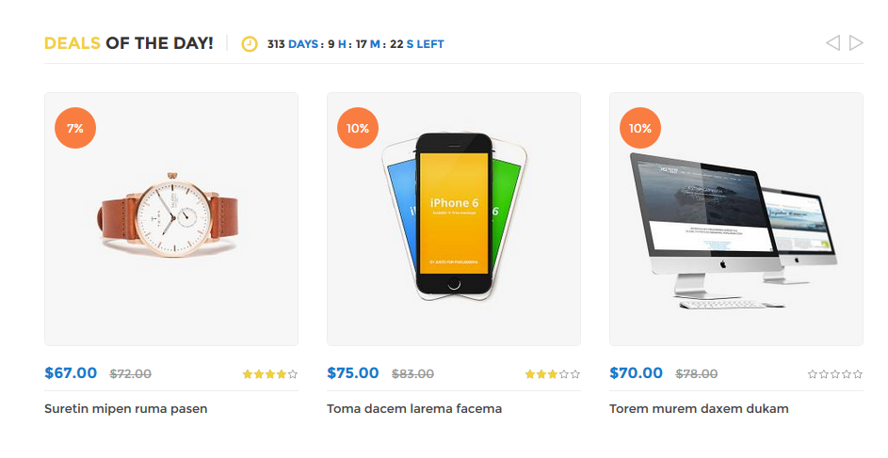Click the $75.00 sale price
The width and height of the screenshot is (888, 458).
pyautogui.click(x=353, y=373)
